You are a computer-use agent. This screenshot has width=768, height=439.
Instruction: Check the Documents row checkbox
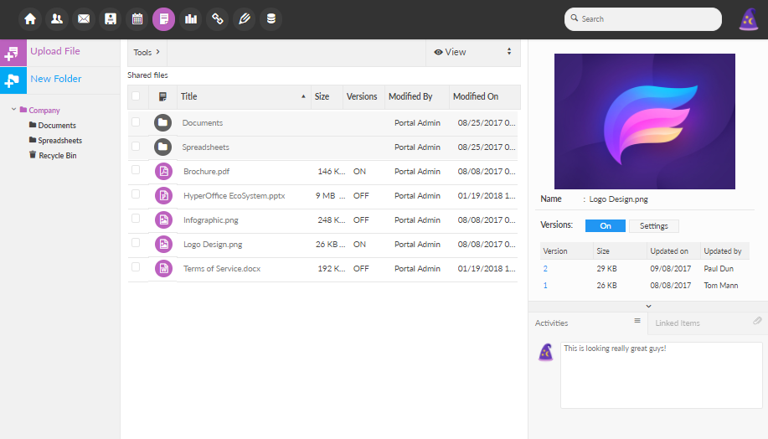pyautogui.click(x=136, y=122)
